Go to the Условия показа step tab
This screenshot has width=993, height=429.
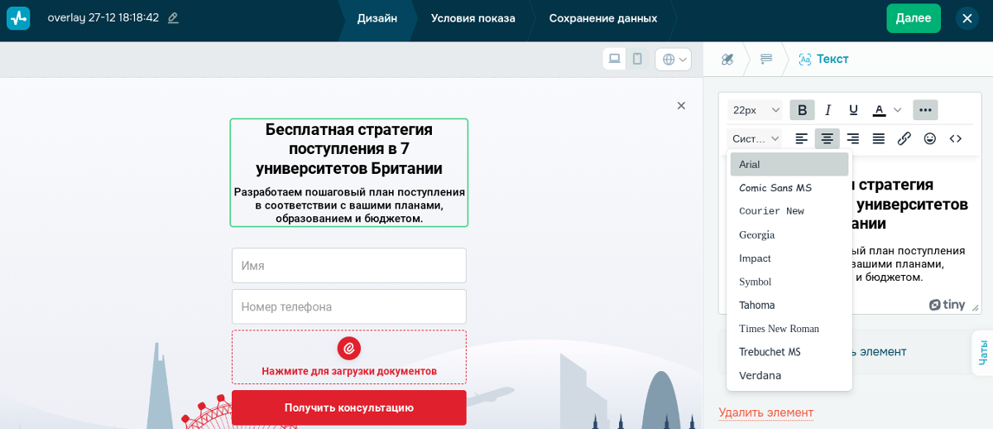pyautogui.click(x=473, y=18)
